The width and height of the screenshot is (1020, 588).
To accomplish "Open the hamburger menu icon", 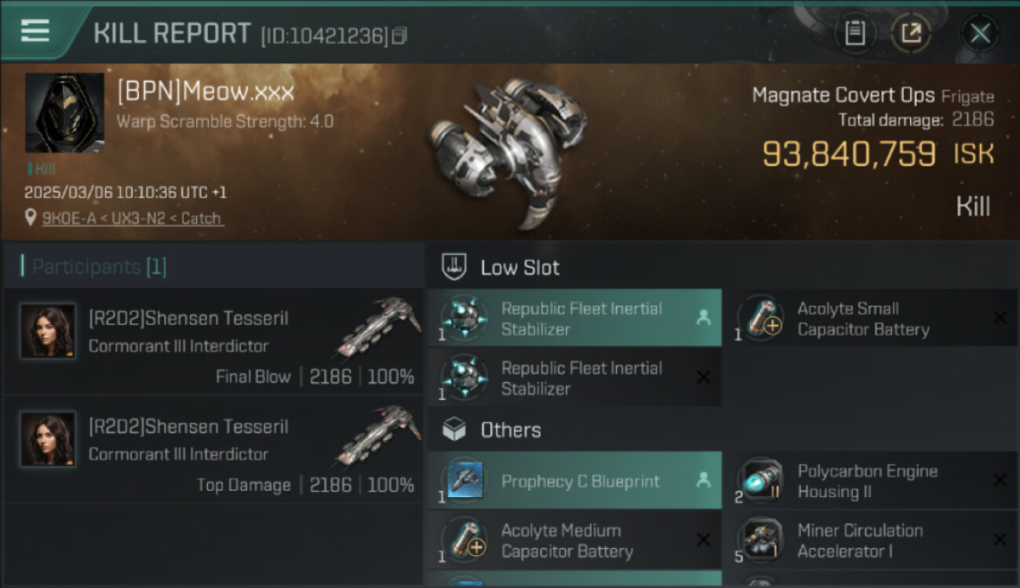I will tap(35, 31).
